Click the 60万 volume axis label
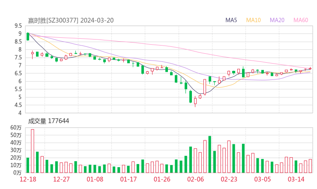Screen dimensions: 317x189 (x=16, y=128)
